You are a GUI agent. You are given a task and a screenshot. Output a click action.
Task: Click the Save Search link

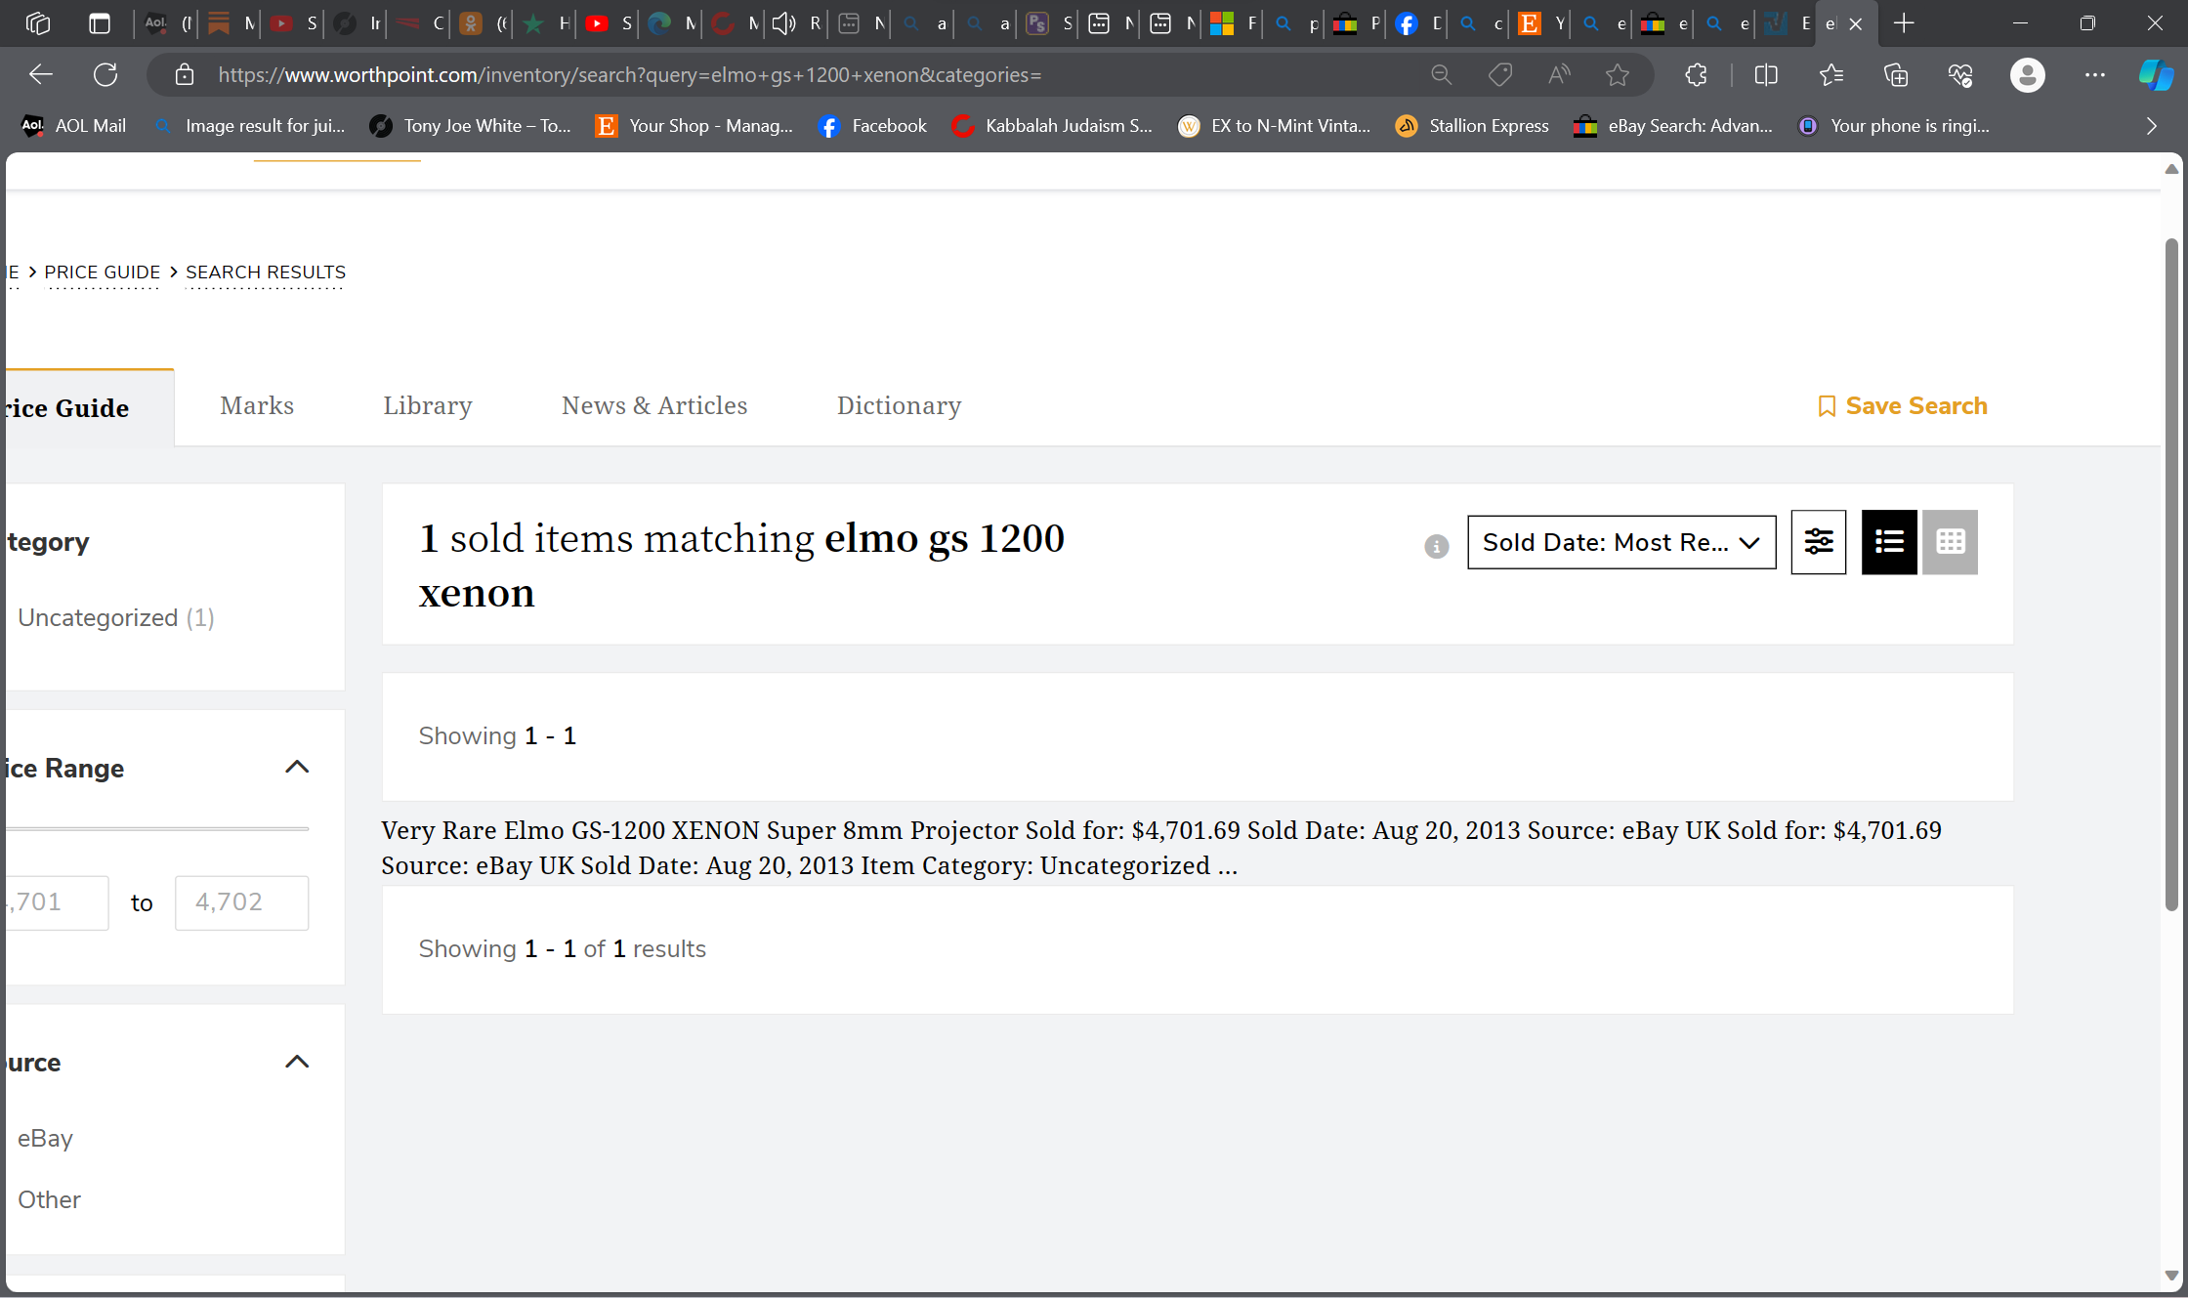1916,406
